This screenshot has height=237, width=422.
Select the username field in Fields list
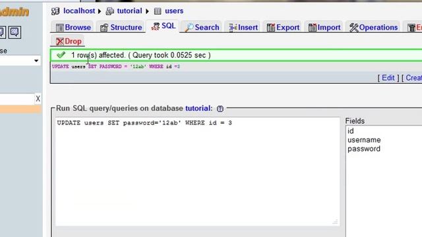point(364,140)
